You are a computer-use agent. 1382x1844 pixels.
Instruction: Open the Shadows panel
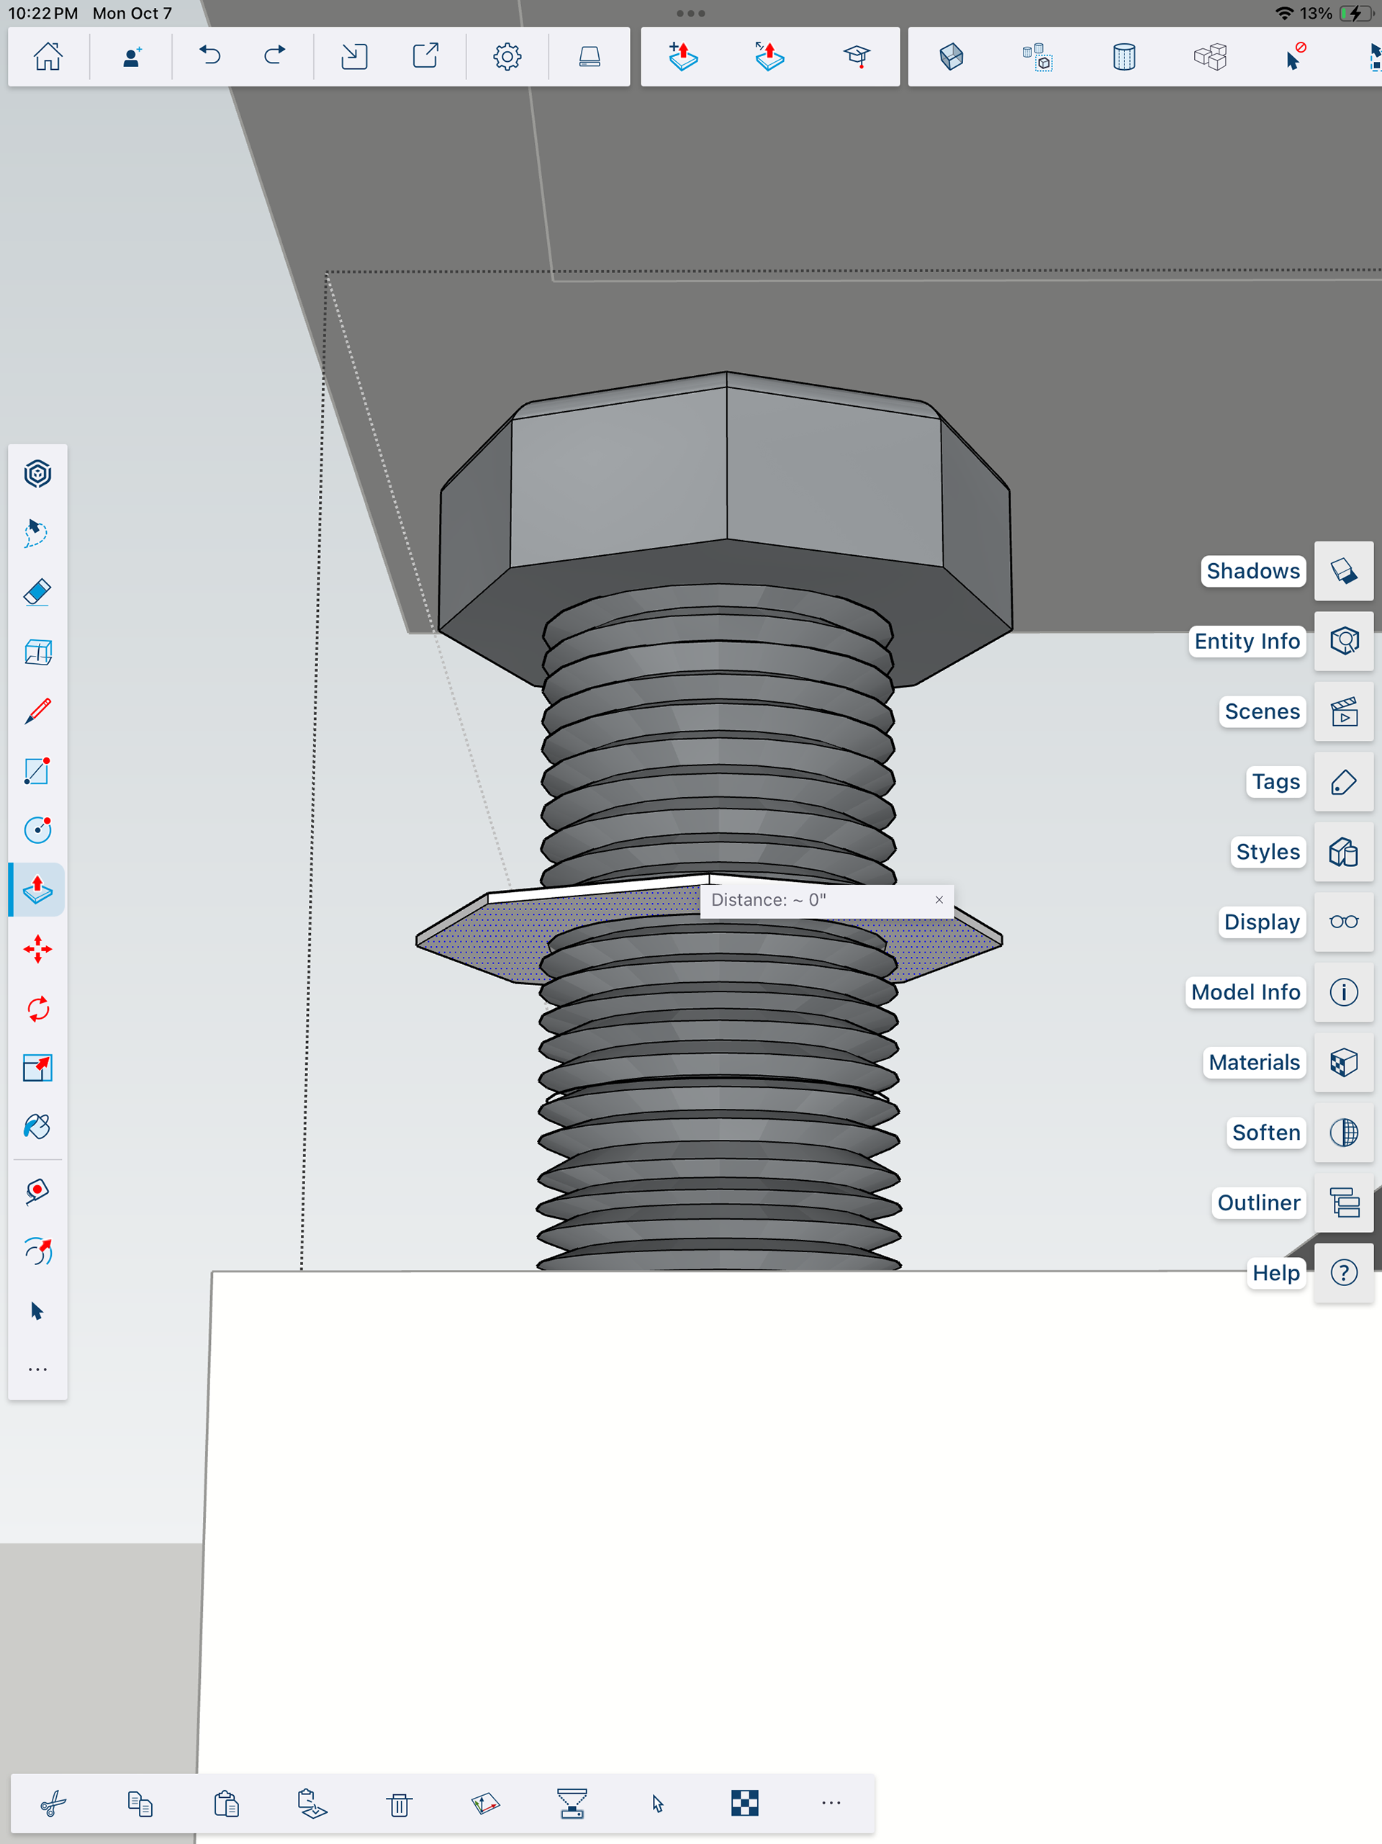(x=1343, y=571)
